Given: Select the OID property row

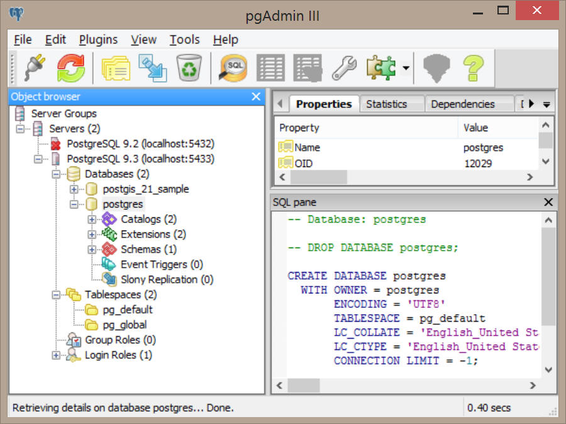Looking at the screenshot, I should click(x=407, y=163).
